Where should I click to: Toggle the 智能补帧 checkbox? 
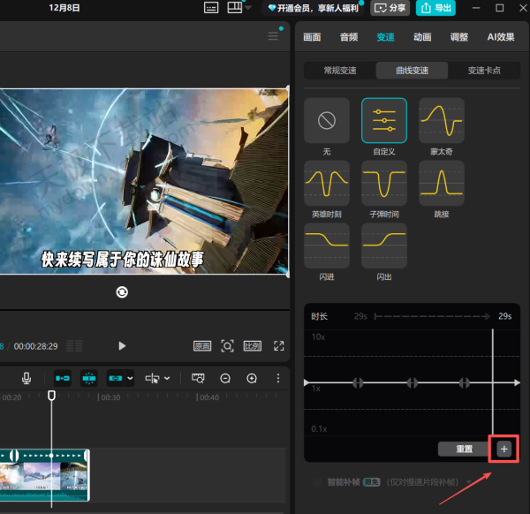point(317,482)
